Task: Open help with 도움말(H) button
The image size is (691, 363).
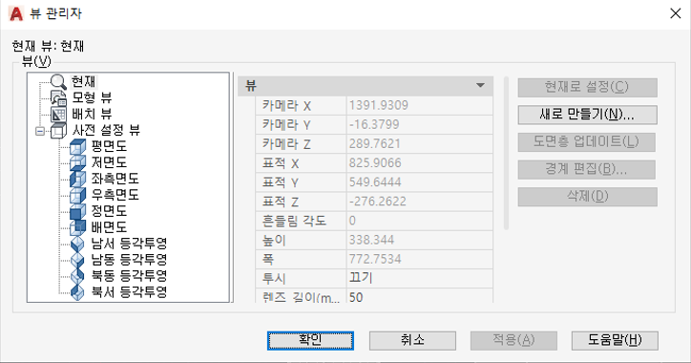Action: click(615, 340)
